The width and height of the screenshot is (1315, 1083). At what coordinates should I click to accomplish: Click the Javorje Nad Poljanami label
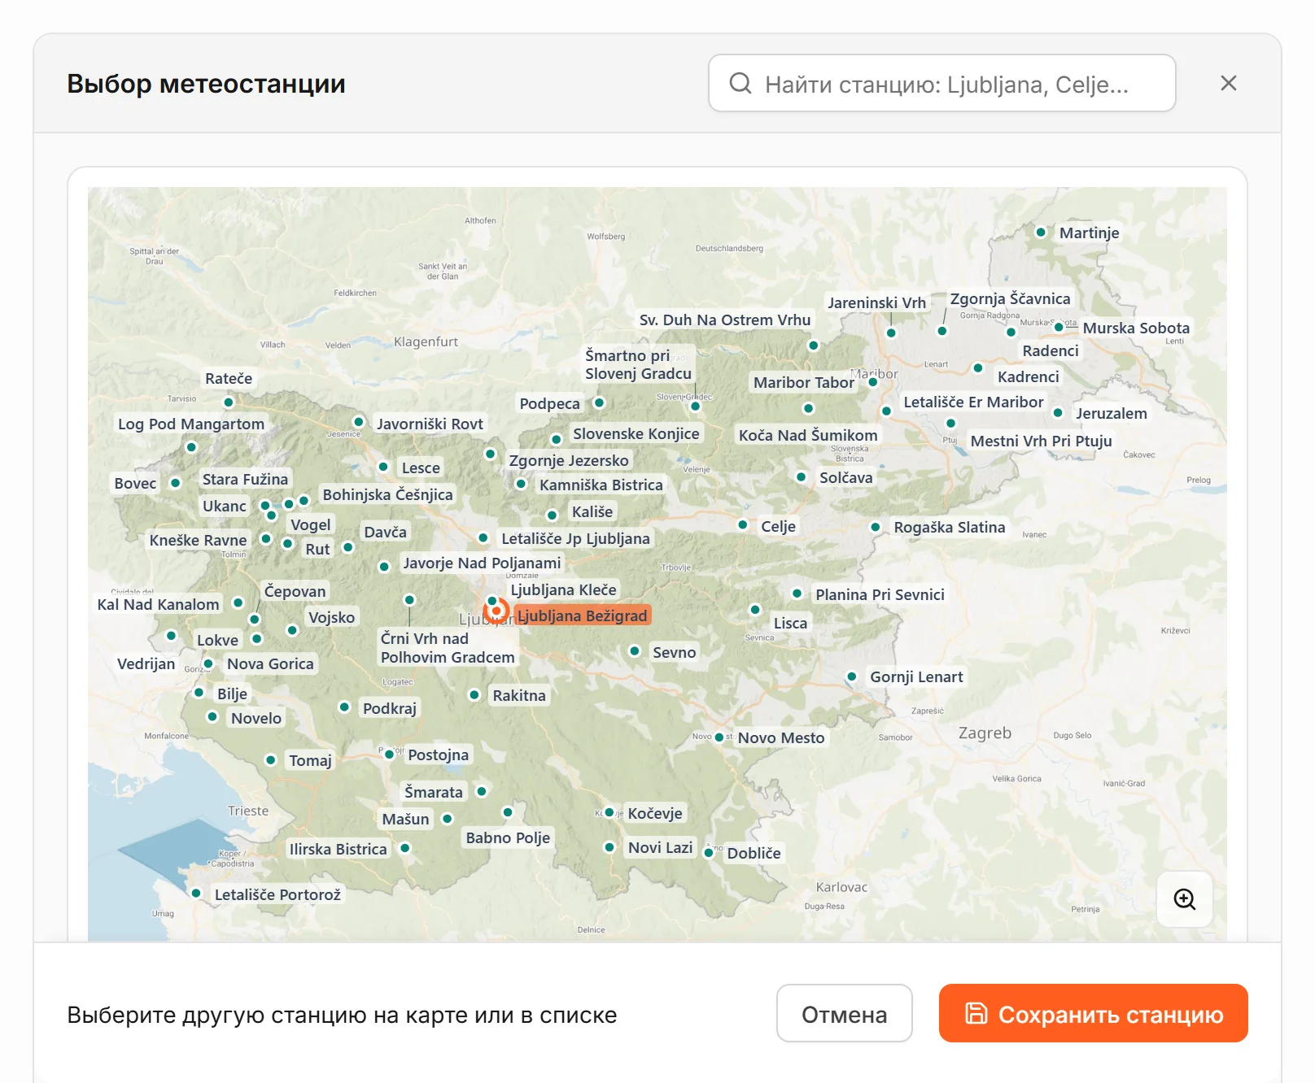[x=482, y=563]
